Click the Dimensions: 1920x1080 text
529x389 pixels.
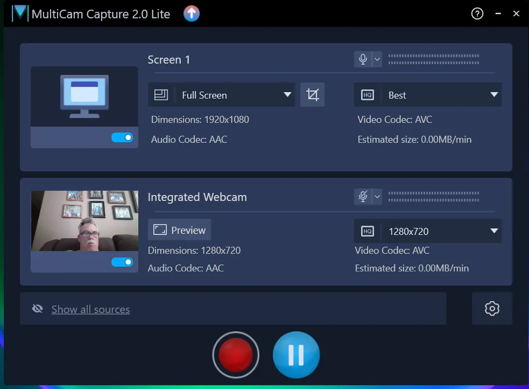tap(200, 120)
